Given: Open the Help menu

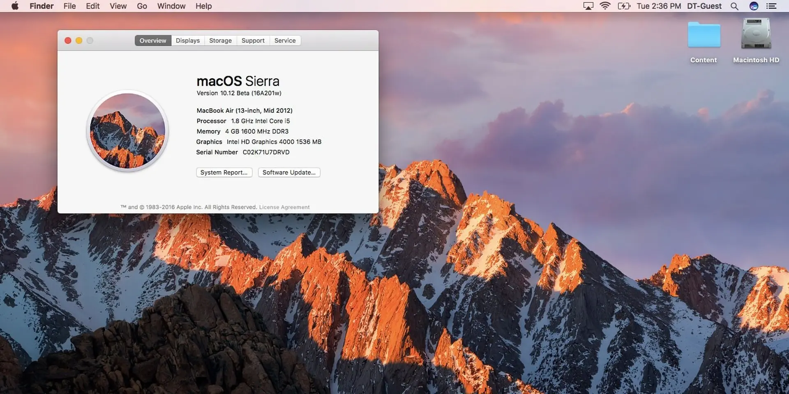Looking at the screenshot, I should click(203, 6).
